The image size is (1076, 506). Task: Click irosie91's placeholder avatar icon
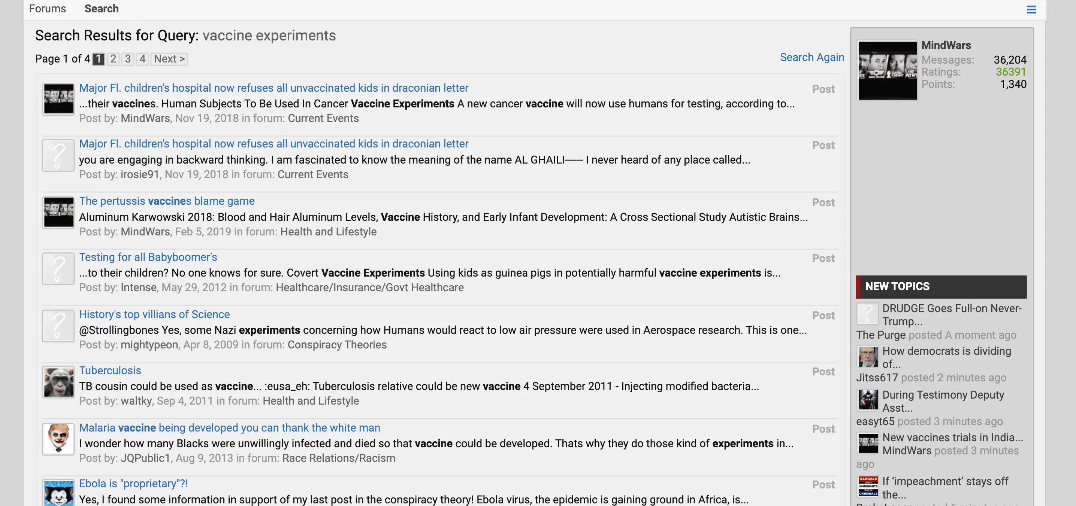pos(58,155)
